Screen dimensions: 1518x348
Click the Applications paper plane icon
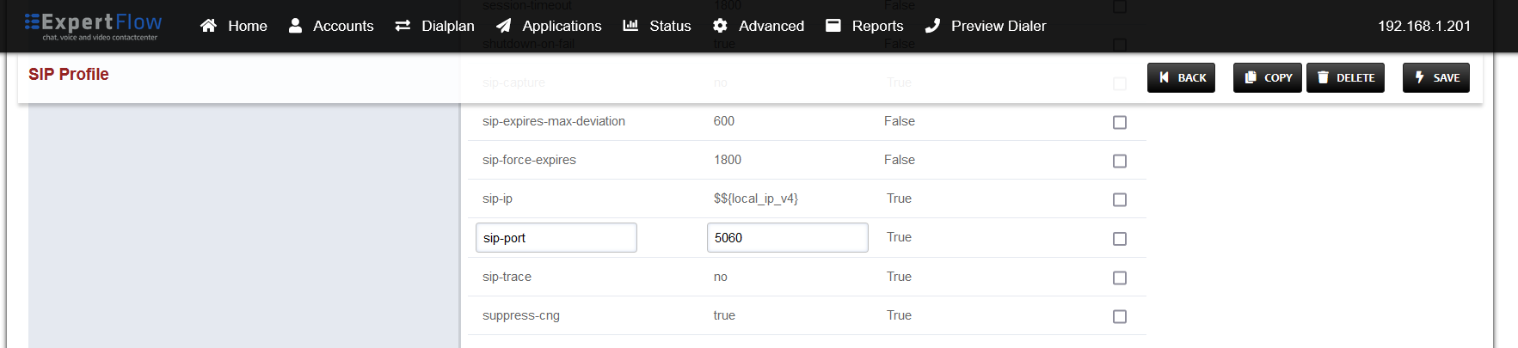tap(504, 26)
